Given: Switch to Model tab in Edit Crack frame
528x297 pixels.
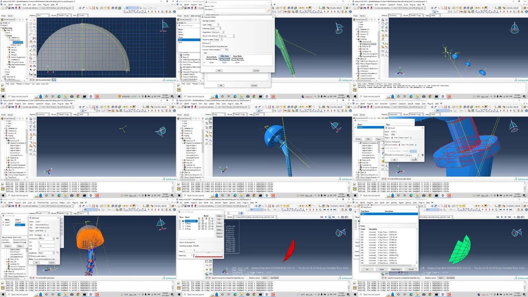Looking at the screenshot, I should click(355, 115).
